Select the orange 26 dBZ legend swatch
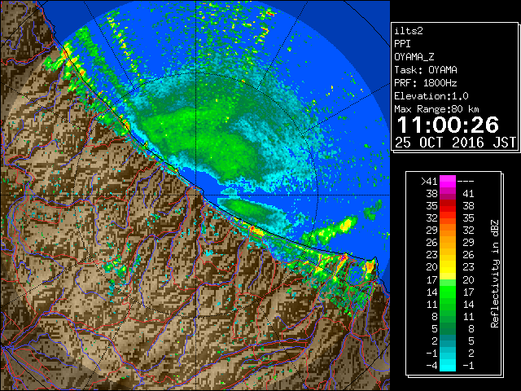The image size is (521, 391). (448, 243)
